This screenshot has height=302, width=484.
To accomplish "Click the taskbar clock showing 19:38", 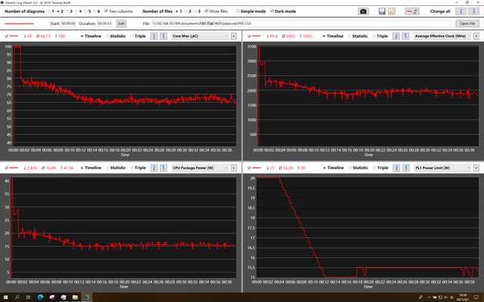I will coord(462,297).
